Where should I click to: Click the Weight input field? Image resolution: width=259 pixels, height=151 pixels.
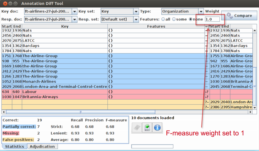click(x=212, y=19)
